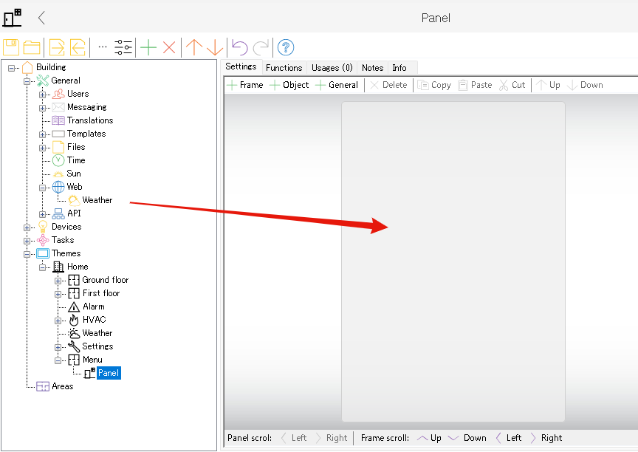This screenshot has height=452, width=638.
Task: Open Help question mark icon
Action: click(x=286, y=47)
